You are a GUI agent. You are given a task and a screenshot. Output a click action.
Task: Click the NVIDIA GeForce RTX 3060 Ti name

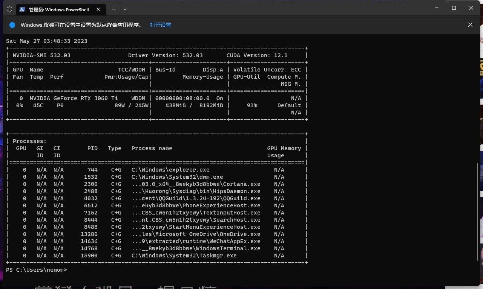point(74,98)
